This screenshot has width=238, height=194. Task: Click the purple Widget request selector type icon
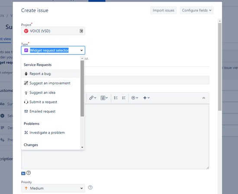pyautogui.click(x=26, y=50)
